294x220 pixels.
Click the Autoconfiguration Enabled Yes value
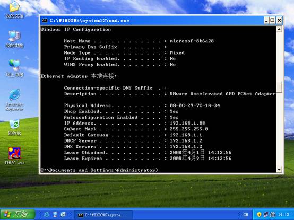[x=174, y=117]
